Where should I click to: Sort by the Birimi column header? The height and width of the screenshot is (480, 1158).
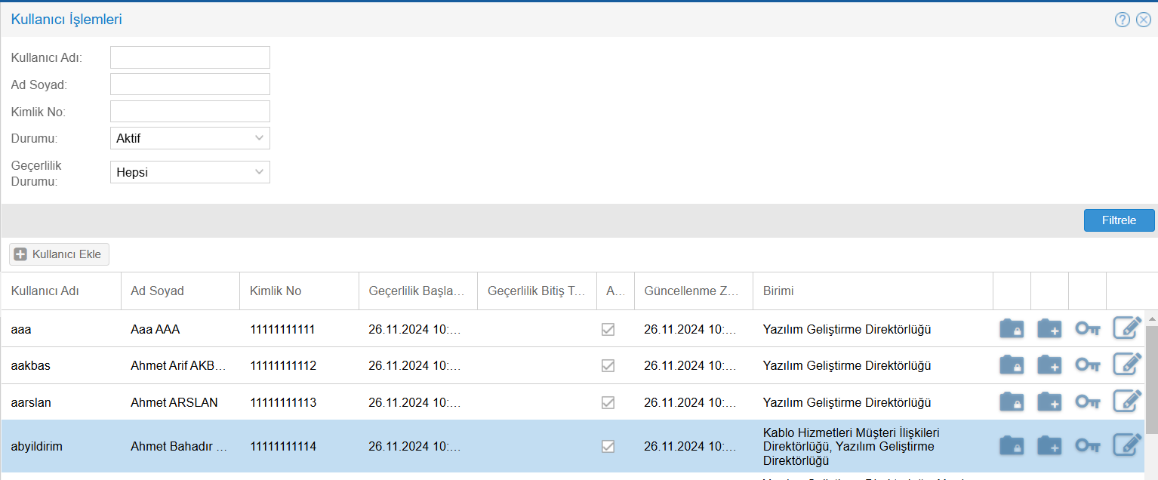click(x=778, y=291)
